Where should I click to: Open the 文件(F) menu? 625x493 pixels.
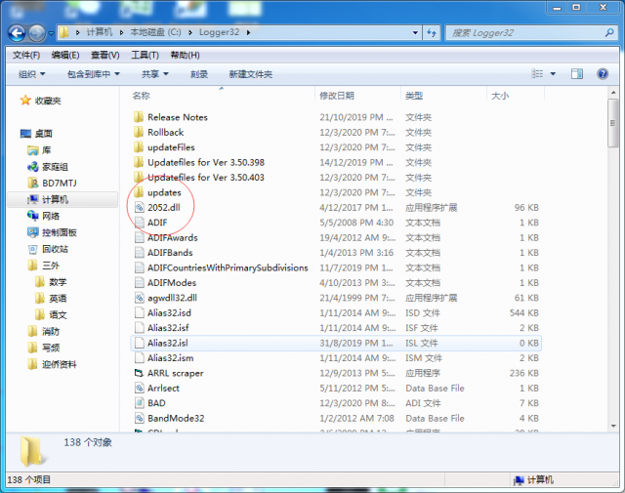point(26,55)
